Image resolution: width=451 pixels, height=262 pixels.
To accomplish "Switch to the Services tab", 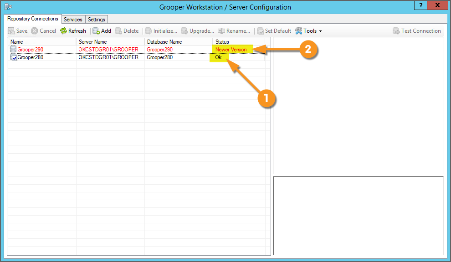I will click(73, 19).
